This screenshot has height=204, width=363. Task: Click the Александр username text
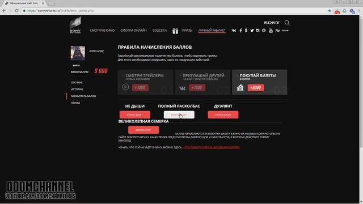[x=96, y=51]
